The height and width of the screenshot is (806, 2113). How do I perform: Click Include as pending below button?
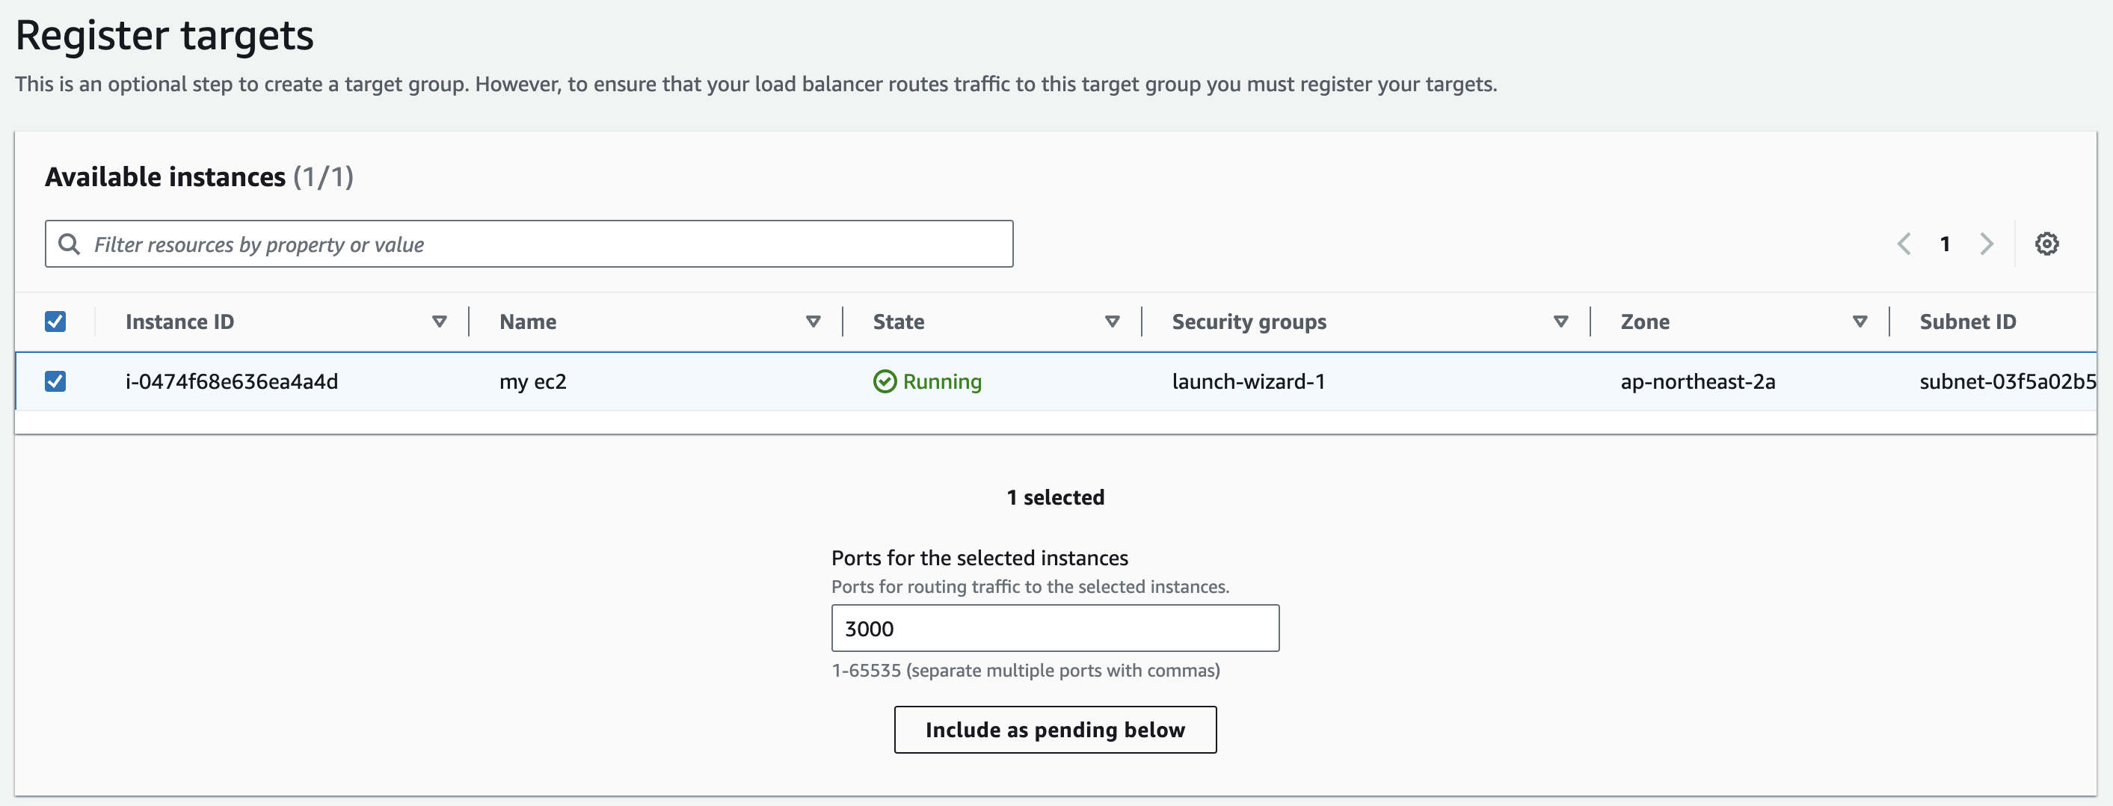[1055, 729]
